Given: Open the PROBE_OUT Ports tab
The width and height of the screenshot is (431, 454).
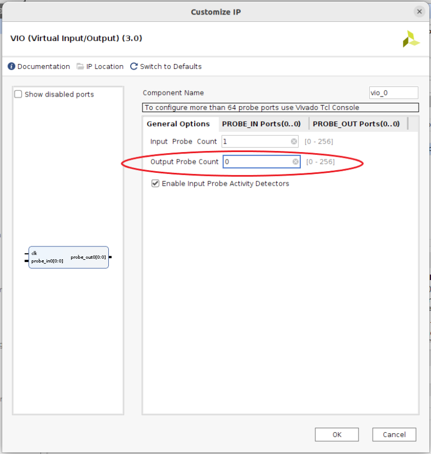Looking at the screenshot, I should pyautogui.click(x=356, y=124).
